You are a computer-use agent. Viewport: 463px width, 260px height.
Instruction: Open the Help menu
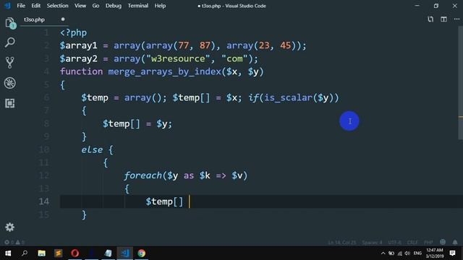[160, 6]
